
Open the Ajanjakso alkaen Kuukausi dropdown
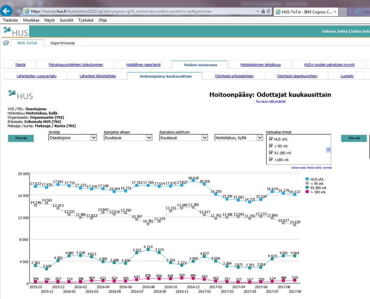pos(128,138)
